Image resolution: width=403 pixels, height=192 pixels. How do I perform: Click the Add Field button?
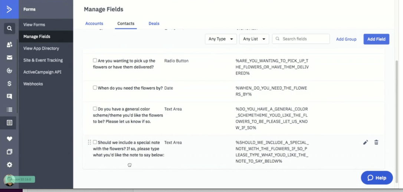[376, 39]
